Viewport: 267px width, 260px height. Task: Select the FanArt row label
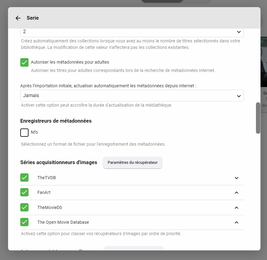coord(44,192)
